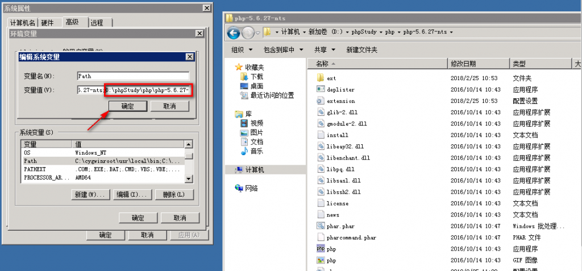The height and width of the screenshot is (271, 582).
Task: Click 新建(W)... under system variables
Action: (x=90, y=194)
